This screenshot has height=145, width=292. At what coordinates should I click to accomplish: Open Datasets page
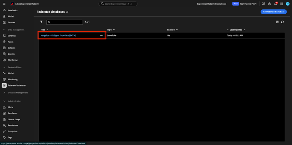[12, 48]
